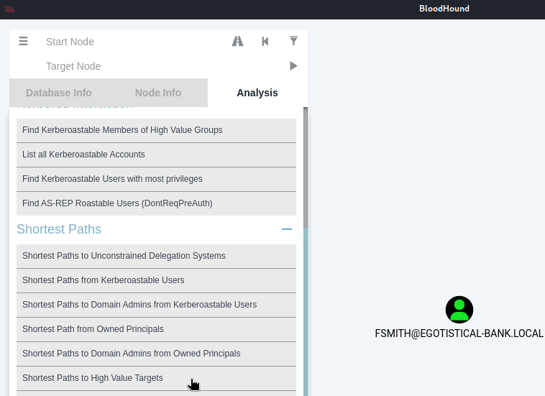Collapse the Shortest Paths section minus icon

tap(287, 229)
